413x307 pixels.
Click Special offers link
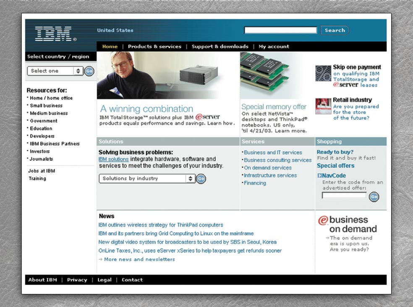tap(336, 166)
